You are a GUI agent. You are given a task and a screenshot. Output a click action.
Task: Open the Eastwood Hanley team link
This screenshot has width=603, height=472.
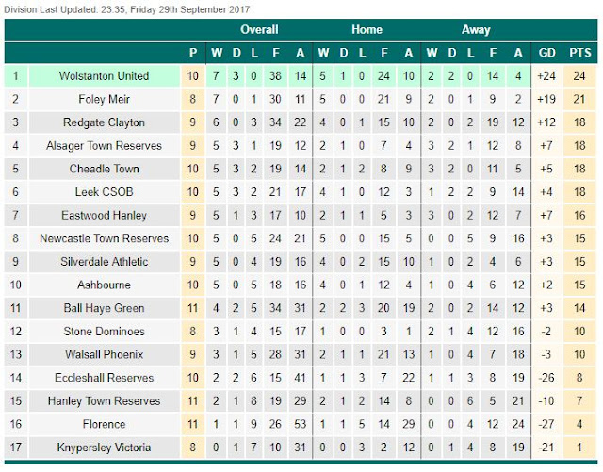pos(104,216)
